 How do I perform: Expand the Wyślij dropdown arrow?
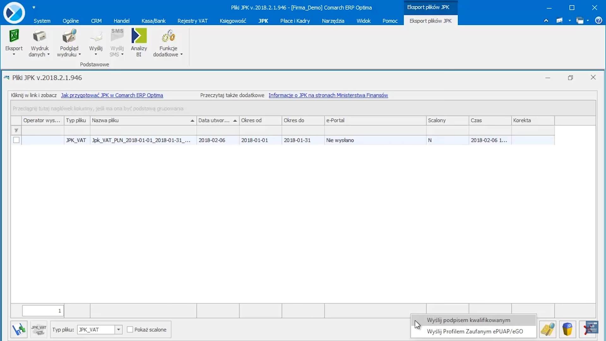(x=96, y=55)
